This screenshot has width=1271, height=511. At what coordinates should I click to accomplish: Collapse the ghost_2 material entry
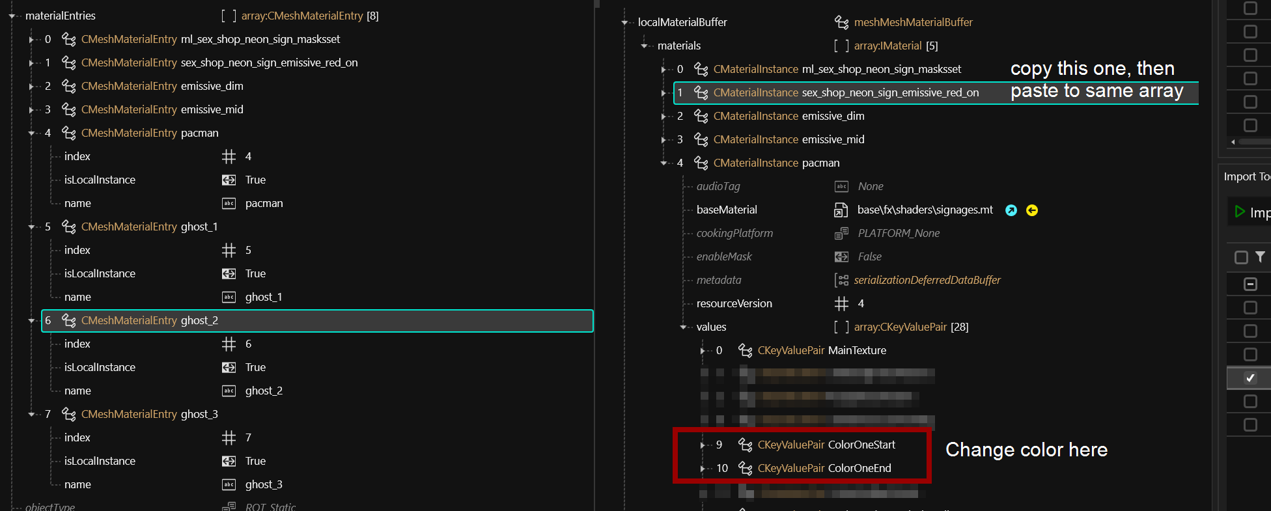31,320
